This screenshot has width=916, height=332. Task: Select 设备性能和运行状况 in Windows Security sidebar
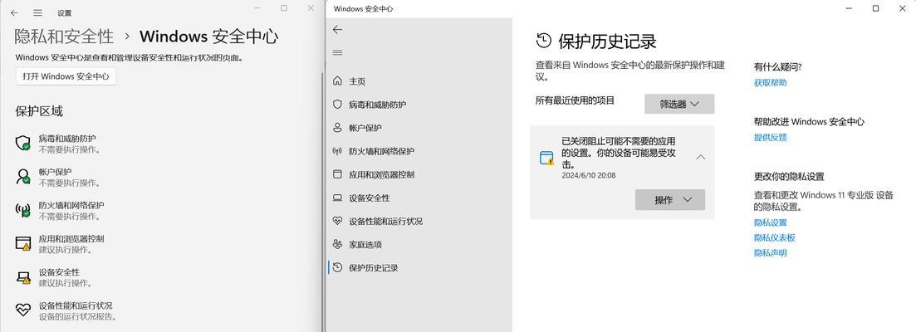pyautogui.click(x=385, y=221)
